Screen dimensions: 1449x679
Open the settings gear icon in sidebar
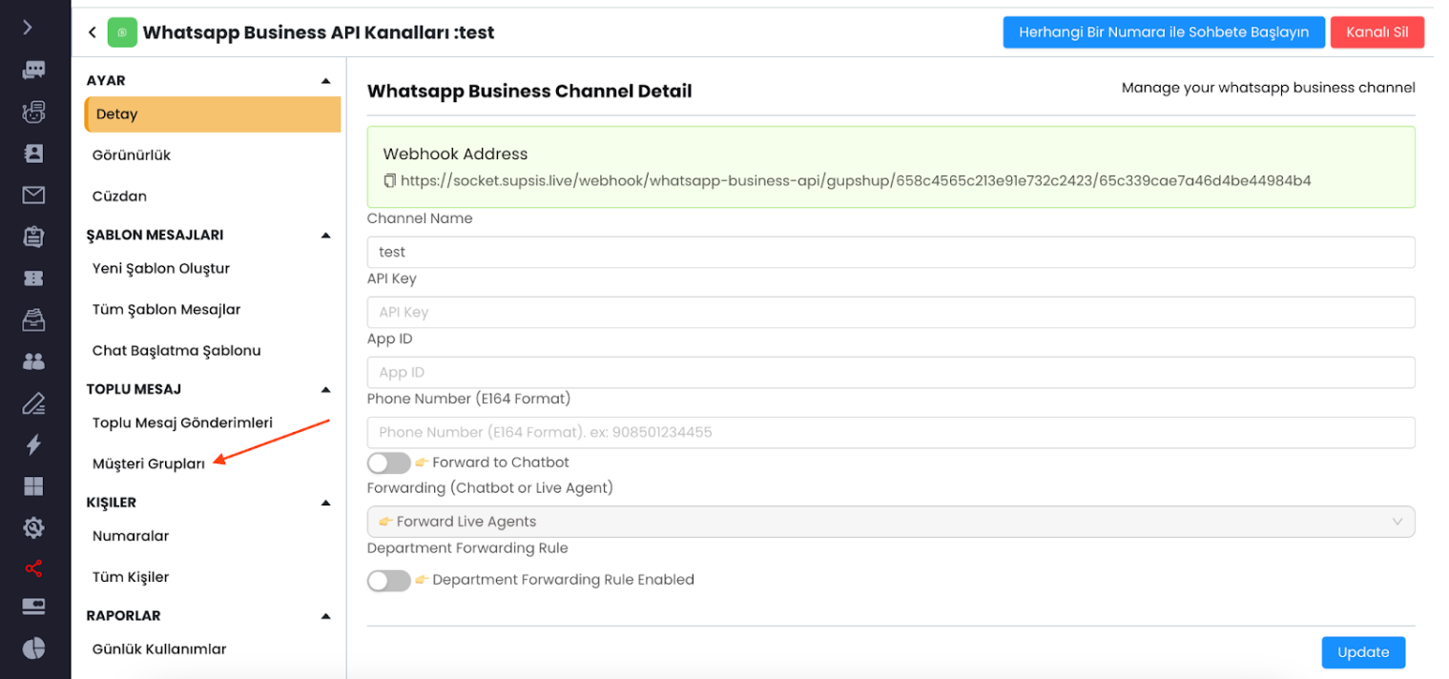33,527
